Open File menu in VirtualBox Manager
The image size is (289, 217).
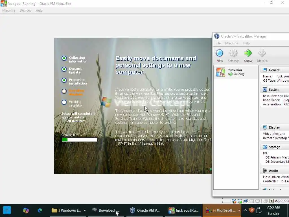click(x=218, y=43)
